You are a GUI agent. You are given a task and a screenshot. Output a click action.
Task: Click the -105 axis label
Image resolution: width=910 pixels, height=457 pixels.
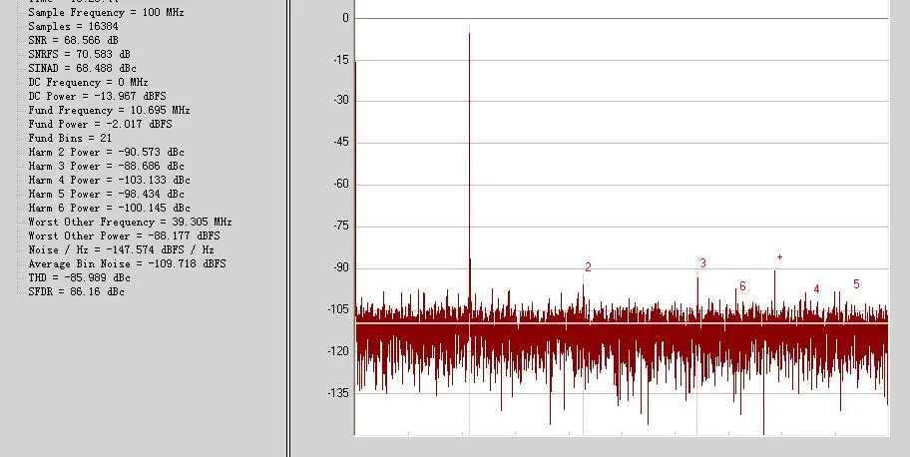click(x=338, y=309)
